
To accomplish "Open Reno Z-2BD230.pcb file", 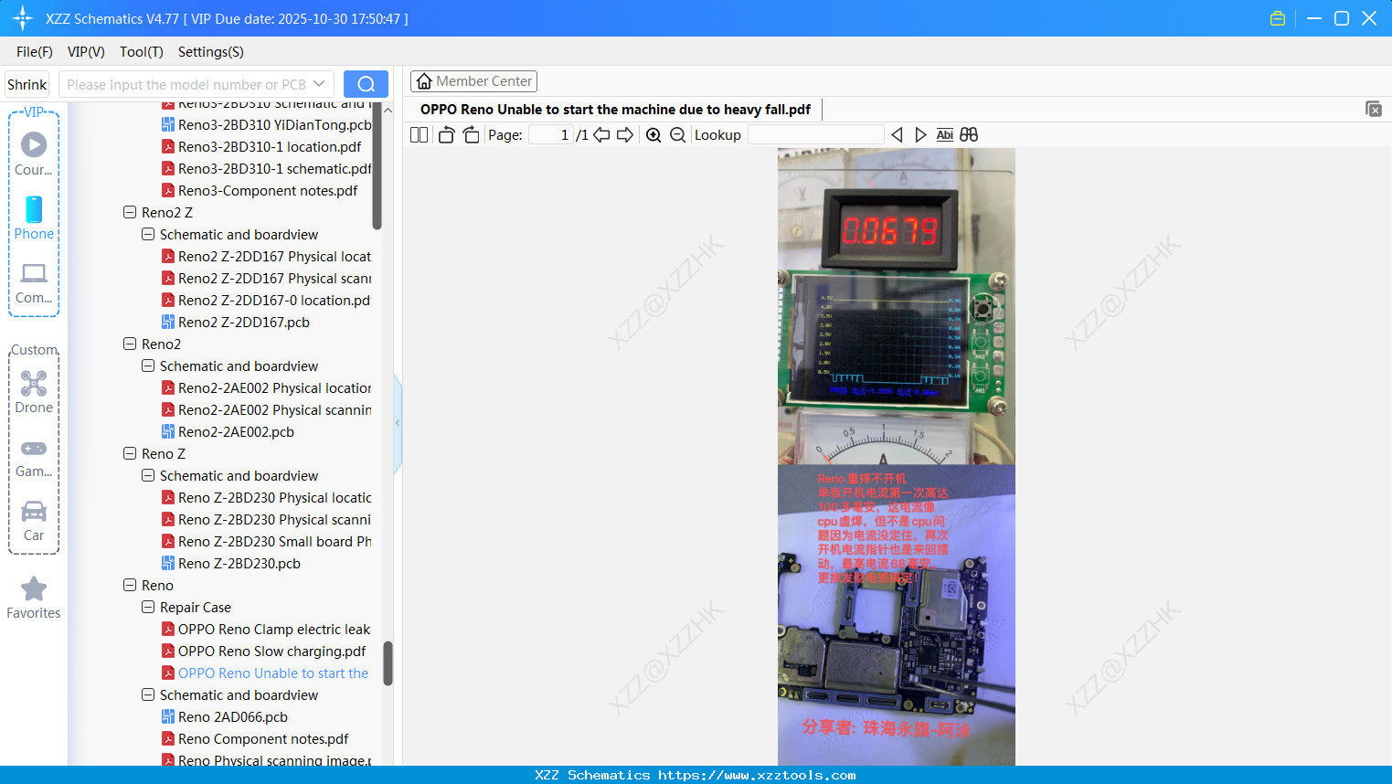I will click(231, 563).
